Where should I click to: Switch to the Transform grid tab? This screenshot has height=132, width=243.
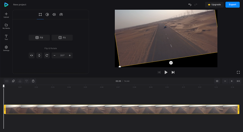click(40, 15)
